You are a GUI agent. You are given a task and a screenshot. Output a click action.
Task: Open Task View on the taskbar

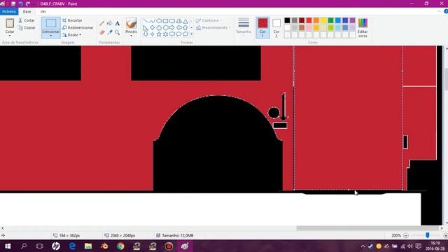pos(40,246)
